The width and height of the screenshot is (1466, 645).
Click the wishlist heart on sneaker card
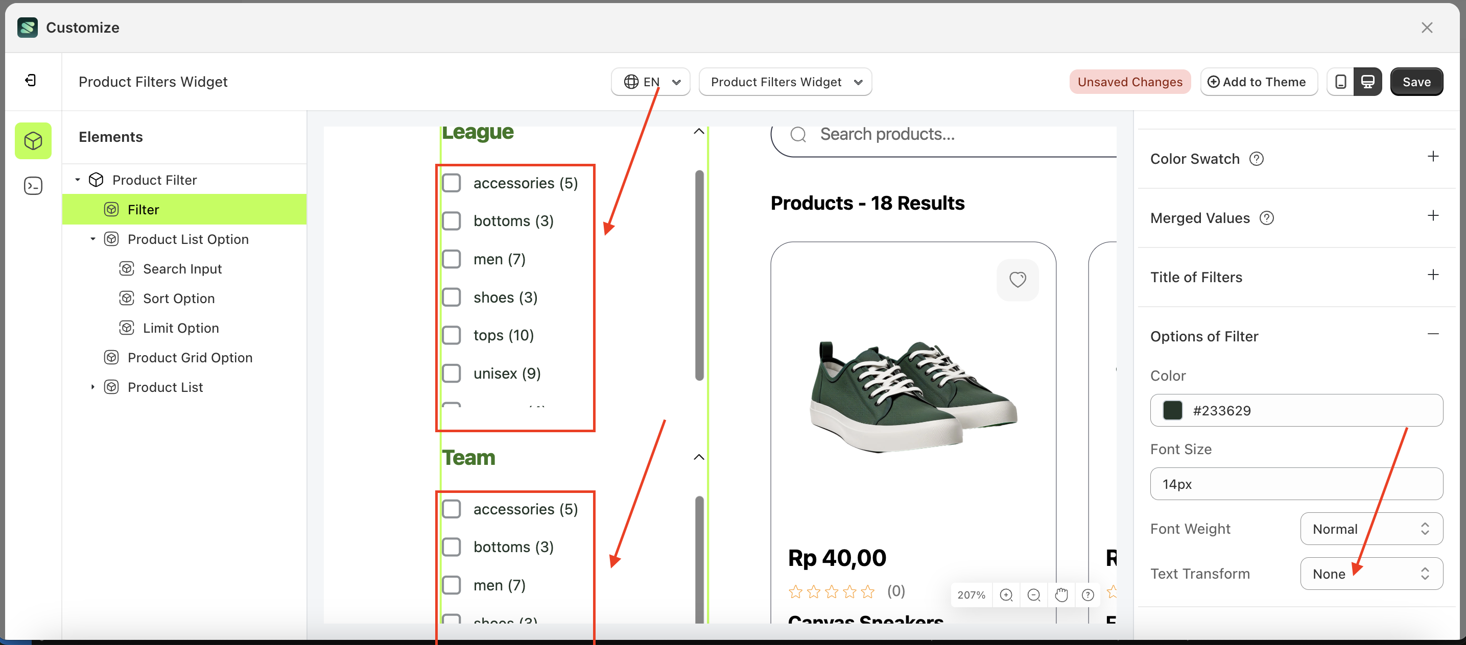(1017, 279)
